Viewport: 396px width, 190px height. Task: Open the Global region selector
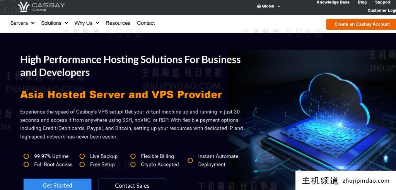[269, 6]
